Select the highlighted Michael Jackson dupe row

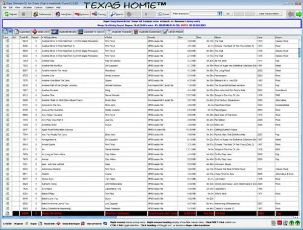coord(151,214)
